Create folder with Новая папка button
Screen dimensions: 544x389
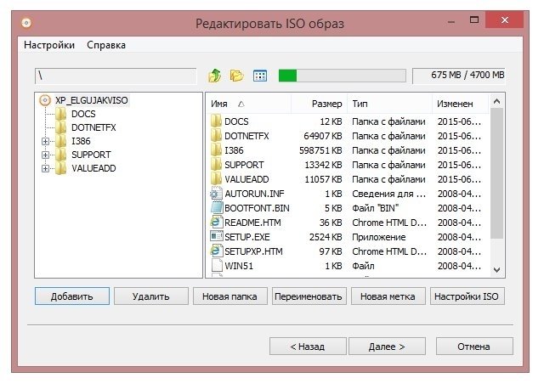pyautogui.click(x=230, y=296)
